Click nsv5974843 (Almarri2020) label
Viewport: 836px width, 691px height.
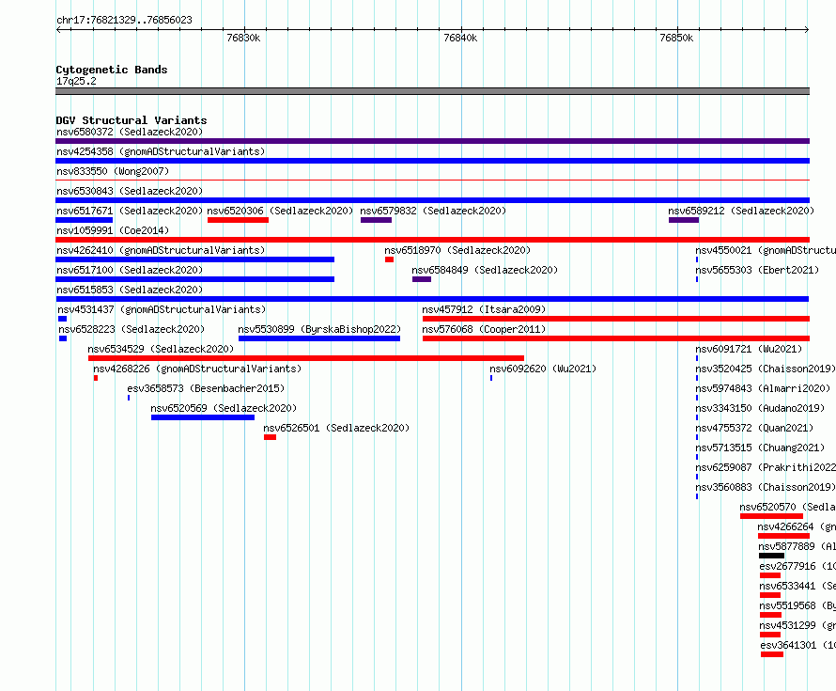coord(763,388)
